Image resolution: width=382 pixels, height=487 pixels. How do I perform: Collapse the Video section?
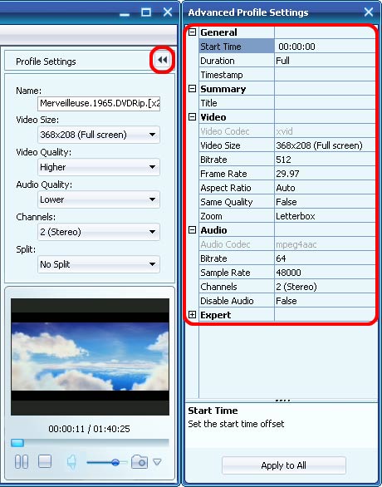[192, 117]
